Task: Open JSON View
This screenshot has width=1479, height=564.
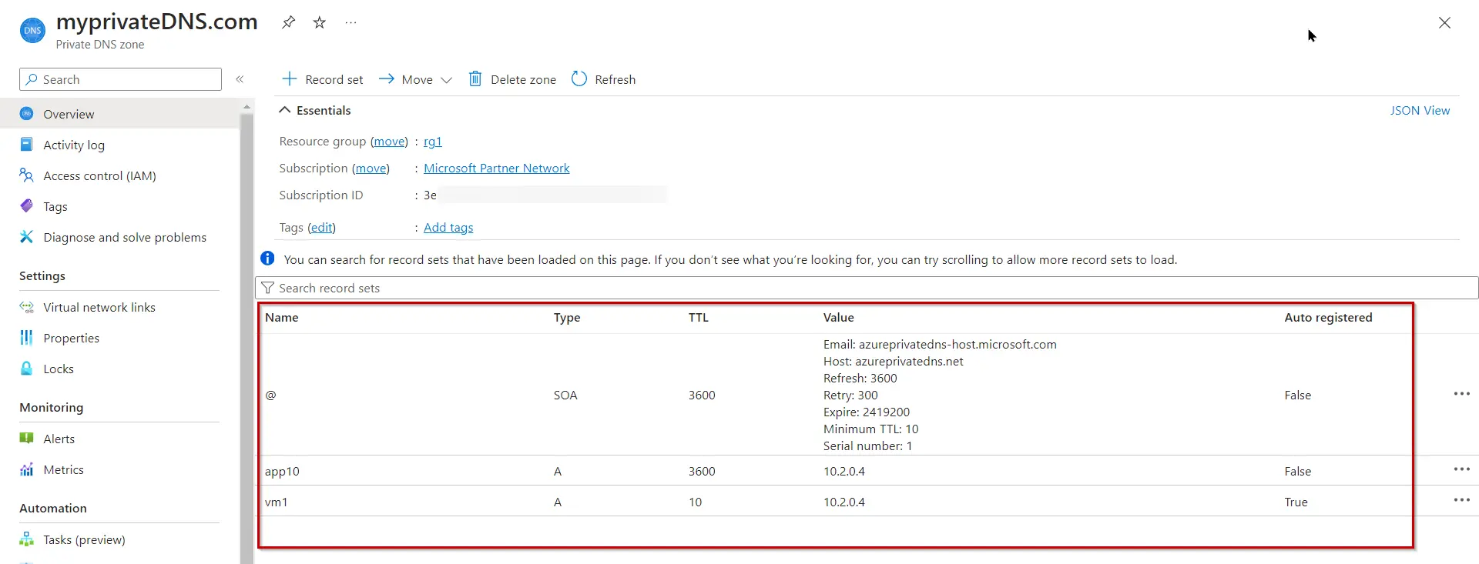Action: point(1419,111)
